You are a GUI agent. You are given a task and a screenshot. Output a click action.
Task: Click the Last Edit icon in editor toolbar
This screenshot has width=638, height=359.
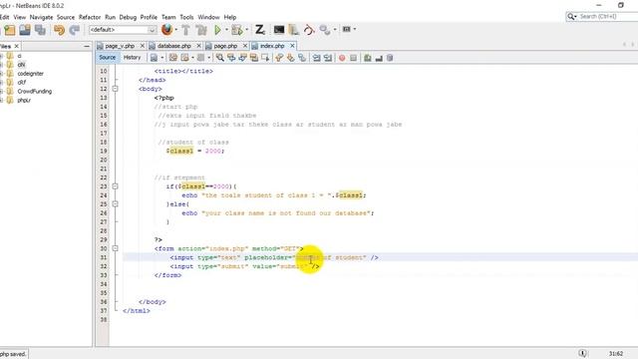click(154, 58)
